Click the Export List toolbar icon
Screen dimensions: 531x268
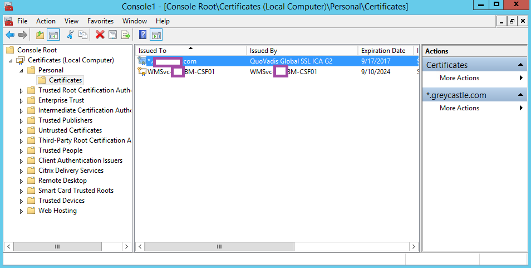[126, 35]
